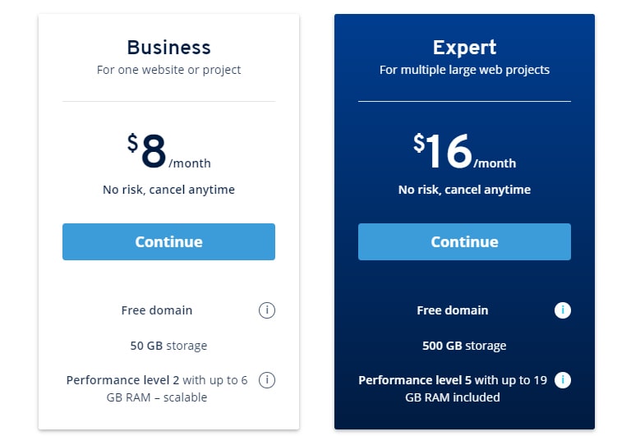The image size is (631, 436).
Task: Click the Business 'Free domain' label
Action: click(157, 310)
